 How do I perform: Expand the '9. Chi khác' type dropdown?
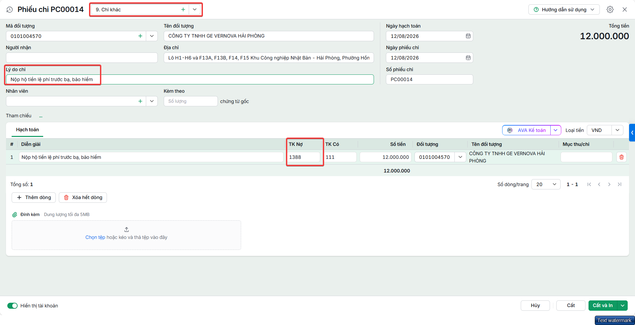(x=195, y=10)
